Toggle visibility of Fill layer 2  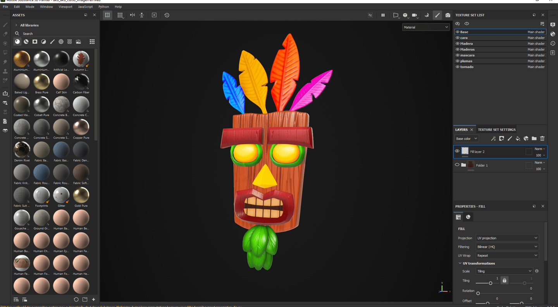click(457, 151)
